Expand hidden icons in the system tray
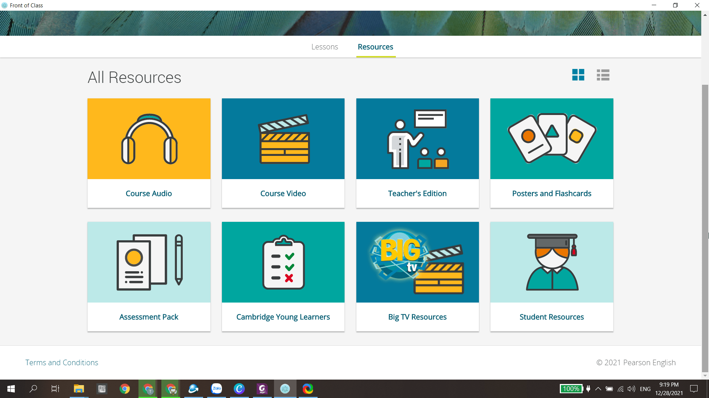Image resolution: width=709 pixels, height=398 pixels. coord(599,389)
